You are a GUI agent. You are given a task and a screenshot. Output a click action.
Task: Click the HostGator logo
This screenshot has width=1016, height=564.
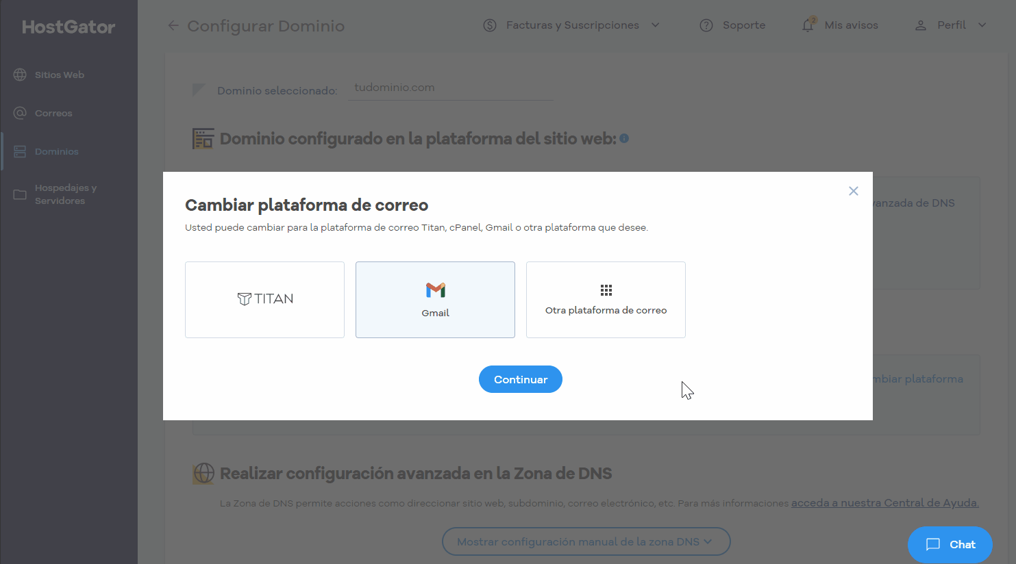(x=69, y=27)
